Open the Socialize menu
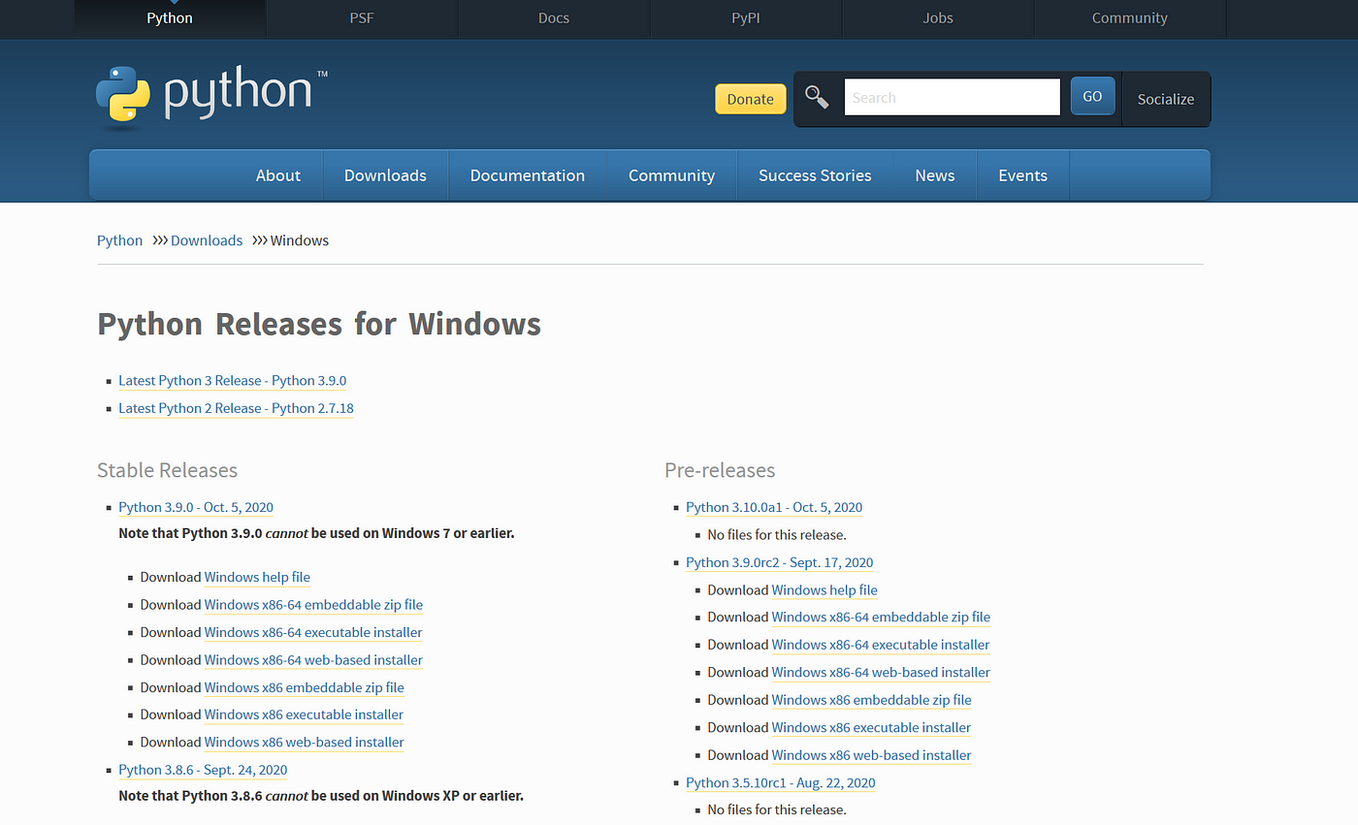The image size is (1358, 825). [x=1166, y=99]
